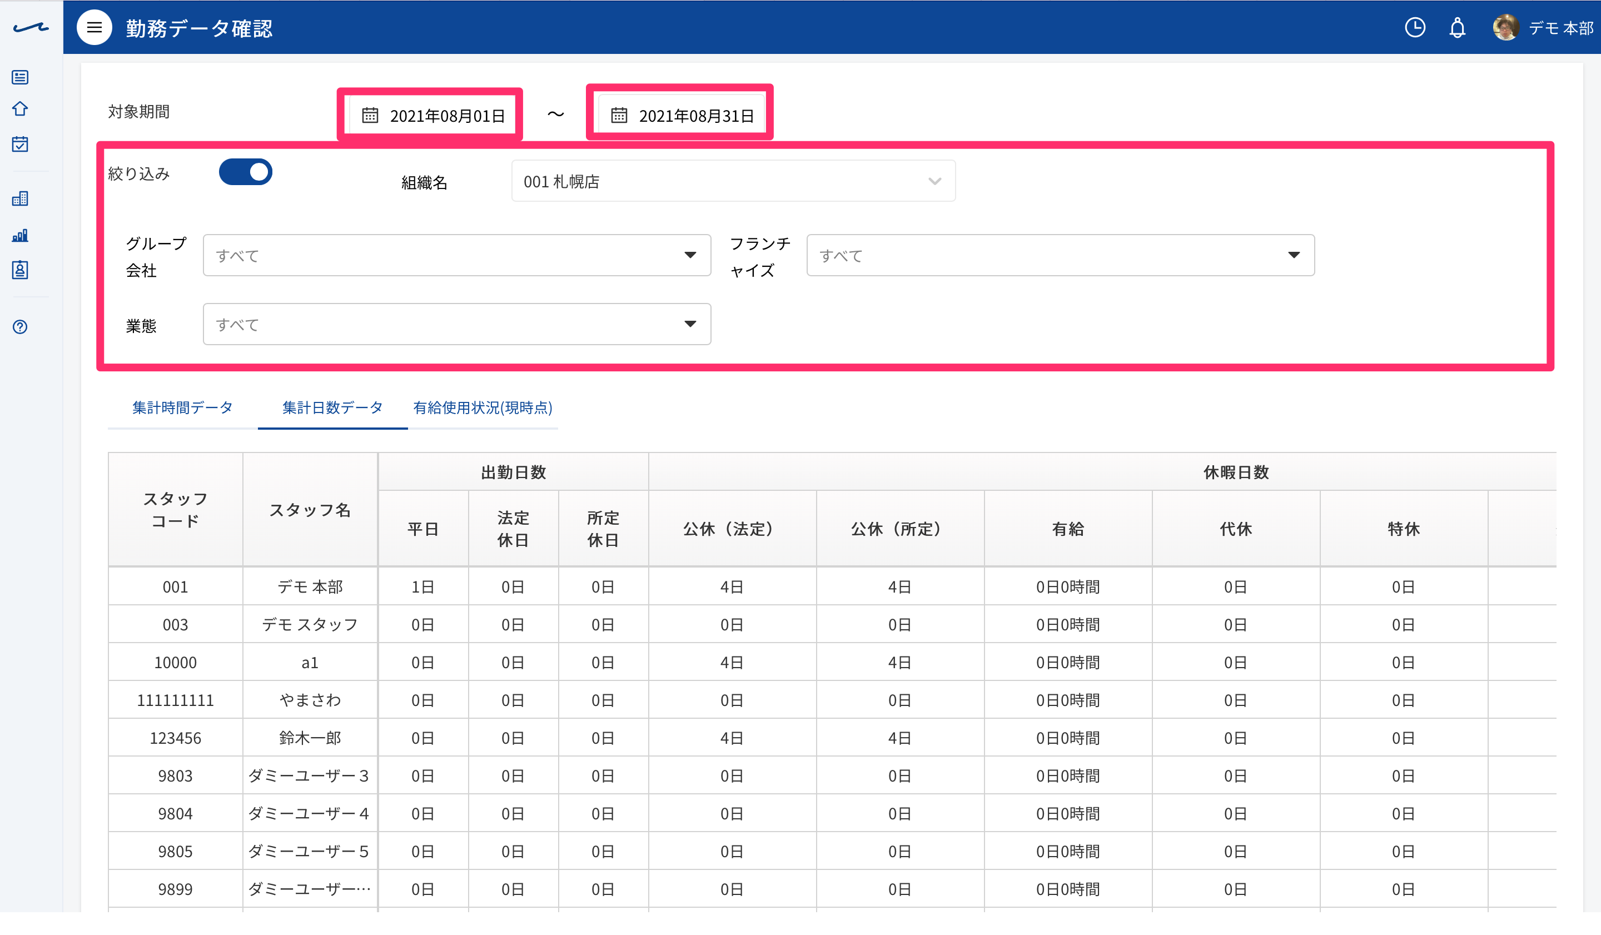Click the user avatar photo
This screenshot has width=1601, height=935.
tap(1506, 27)
